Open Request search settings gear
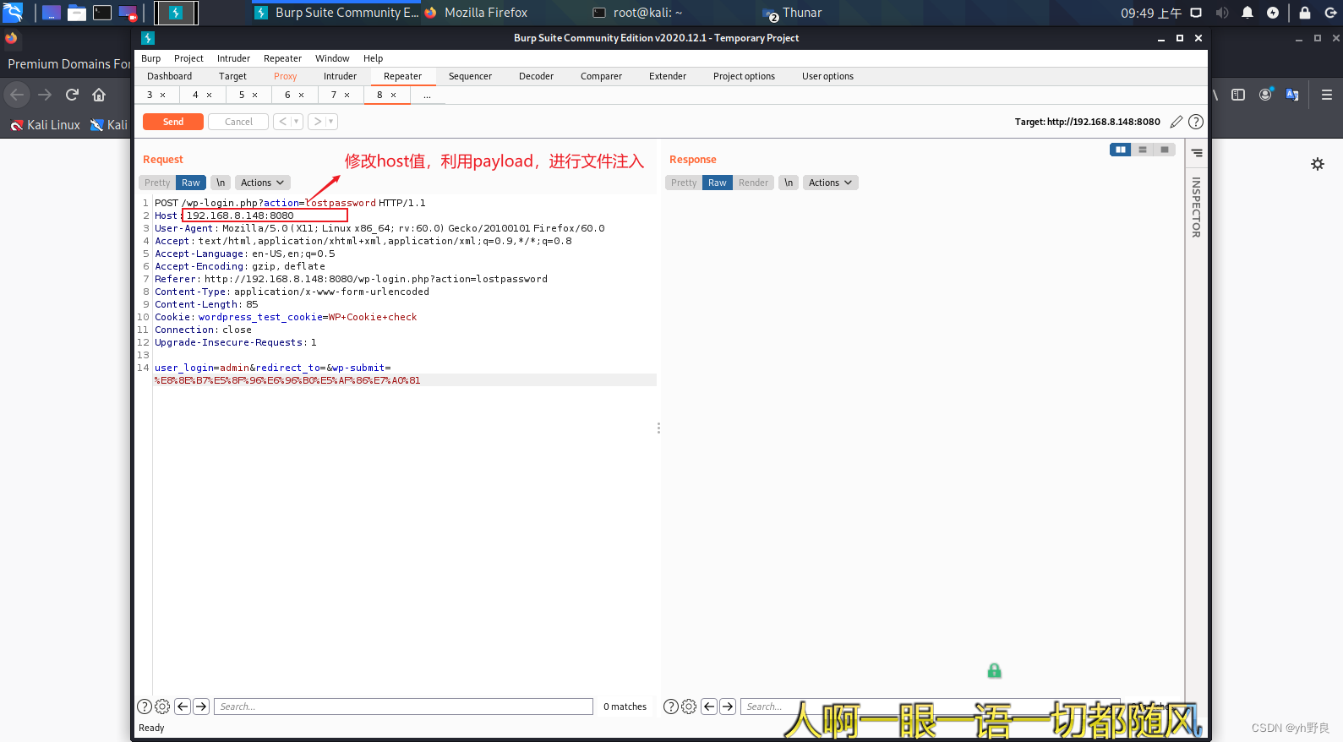Image resolution: width=1343 pixels, height=742 pixels. click(x=162, y=707)
